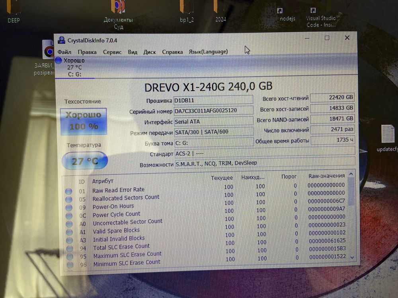This screenshot has height=298, width=398.
Task: Open the Вид menu
Action: (x=133, y=52)
